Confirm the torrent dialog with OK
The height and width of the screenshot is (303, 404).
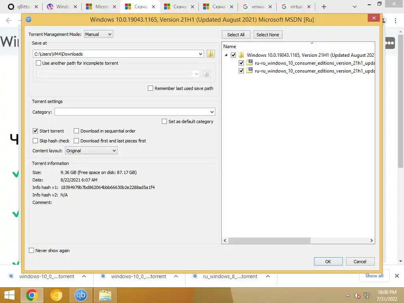[328, 261]
